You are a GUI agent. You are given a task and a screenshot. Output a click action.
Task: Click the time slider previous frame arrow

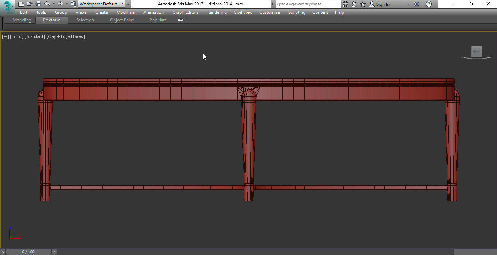3,252
